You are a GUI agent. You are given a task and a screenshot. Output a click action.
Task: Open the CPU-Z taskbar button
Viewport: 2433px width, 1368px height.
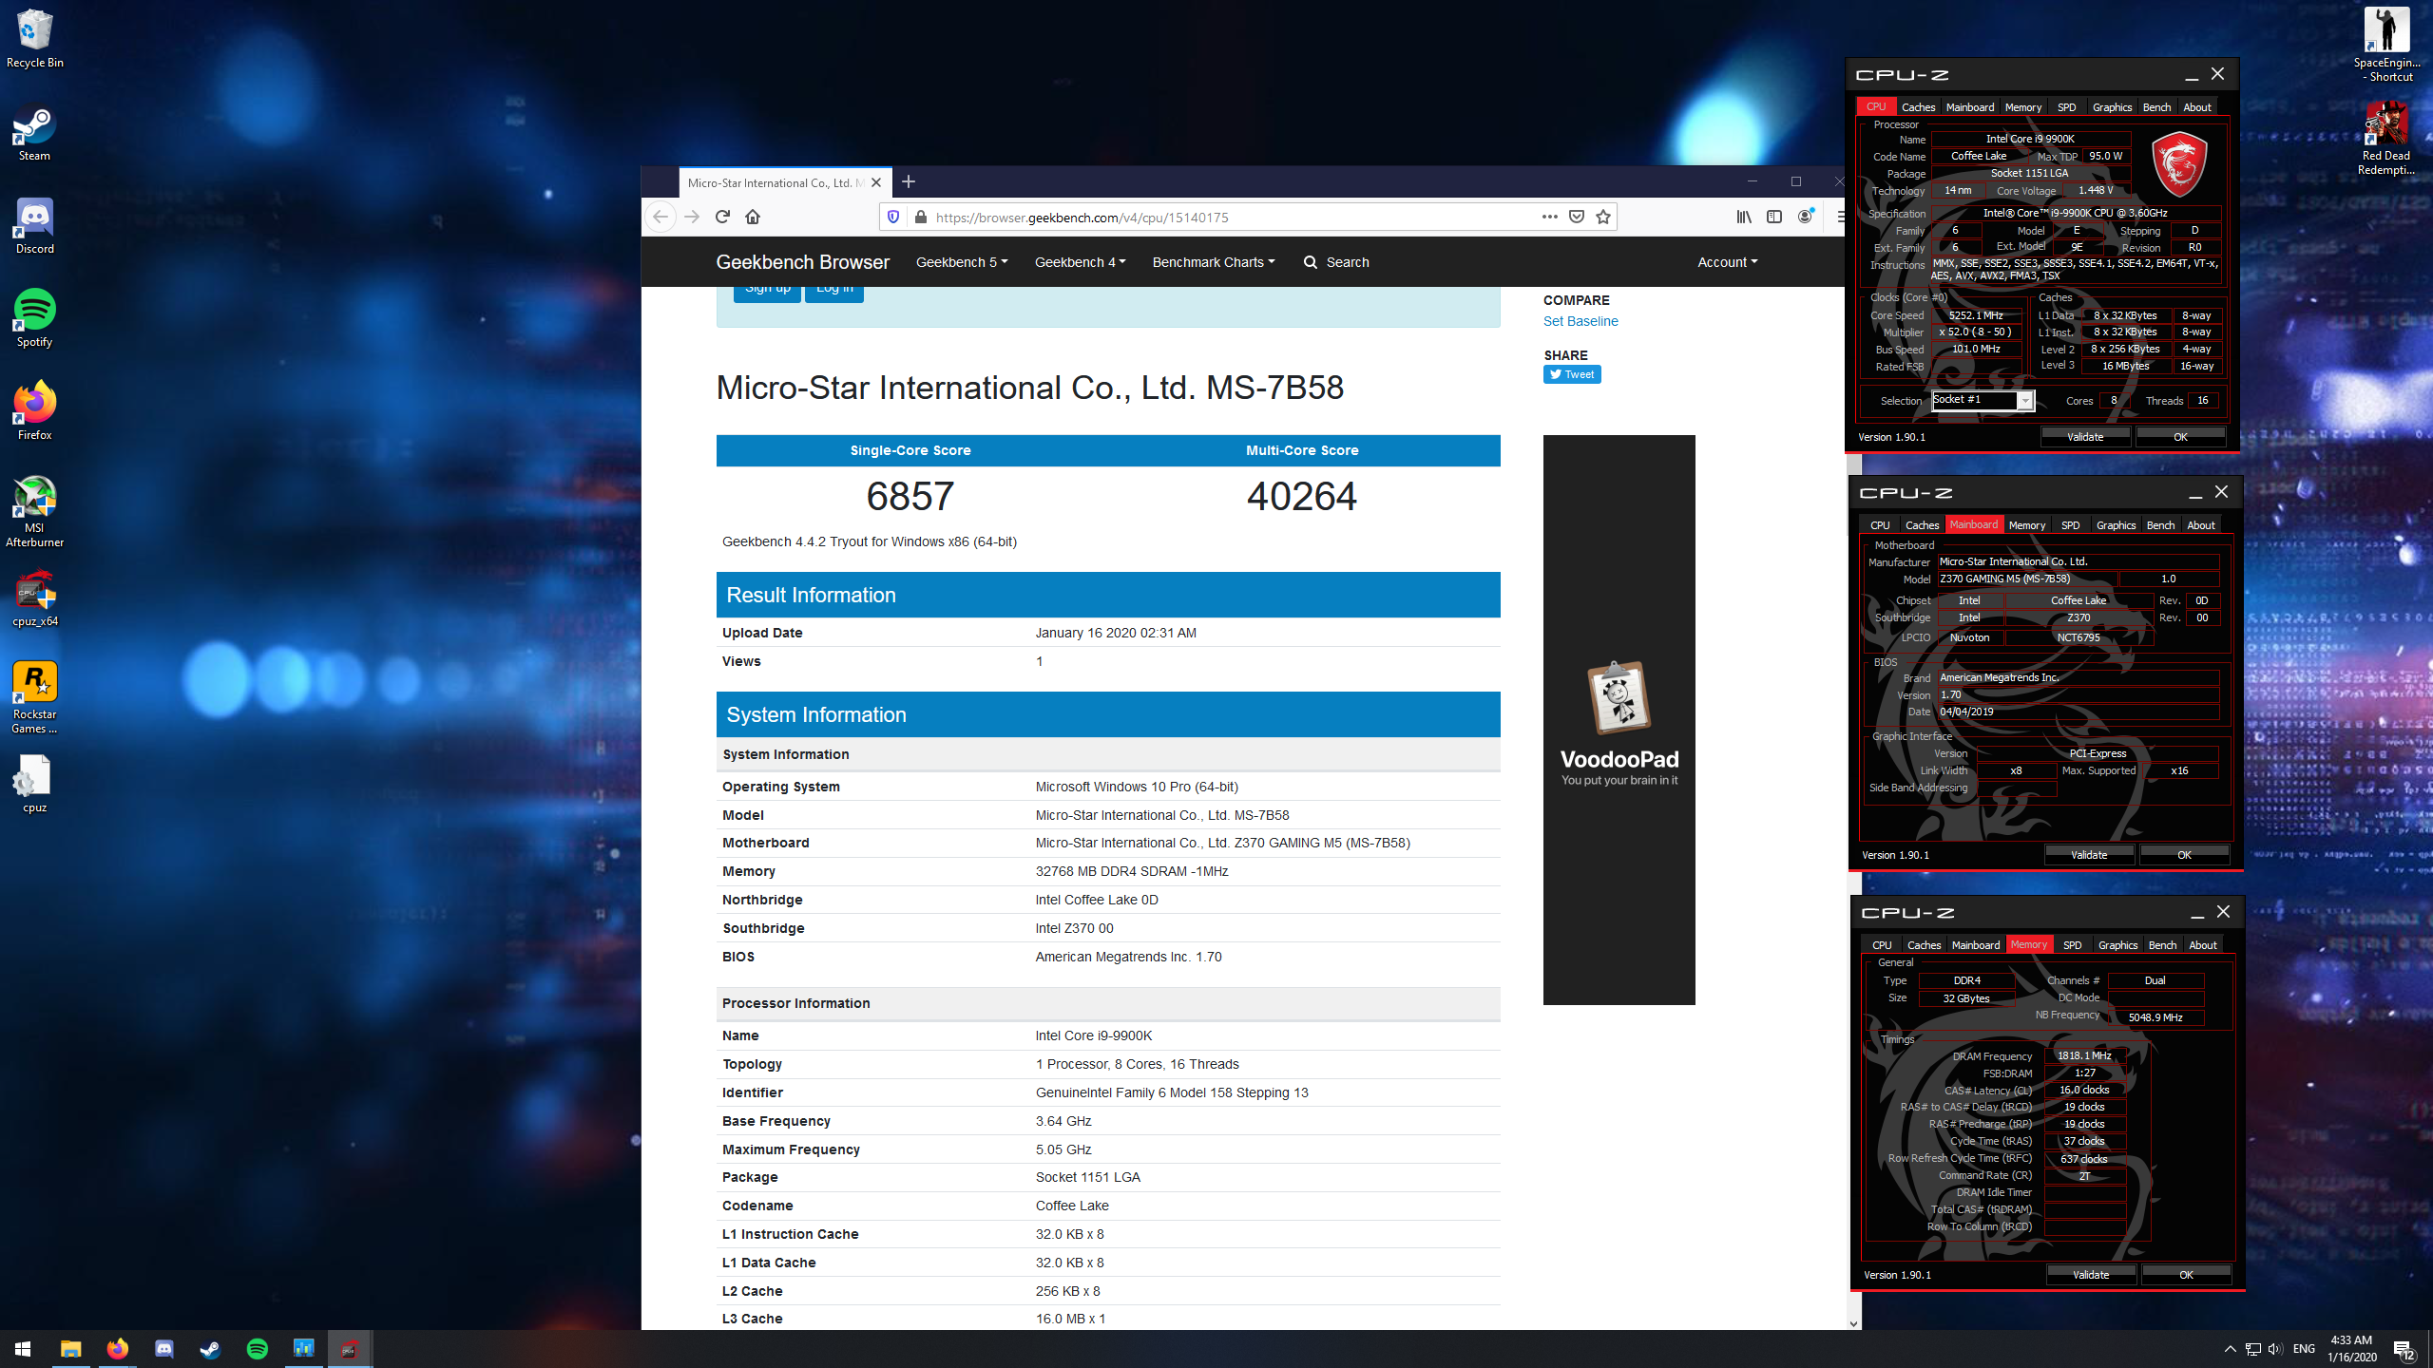[x=350, y=1349]
